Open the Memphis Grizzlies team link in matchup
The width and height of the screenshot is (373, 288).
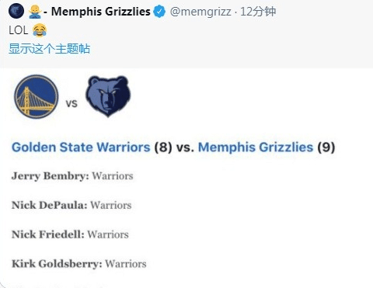pos(256,147)
